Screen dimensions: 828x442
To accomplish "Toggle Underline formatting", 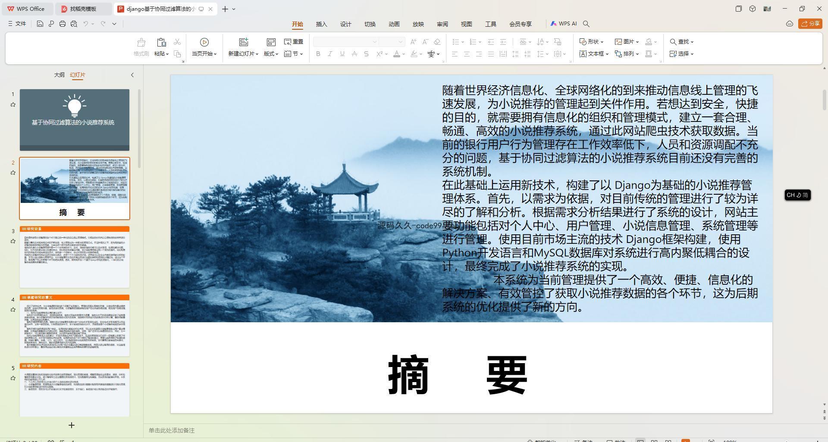I will coord(342,54).
